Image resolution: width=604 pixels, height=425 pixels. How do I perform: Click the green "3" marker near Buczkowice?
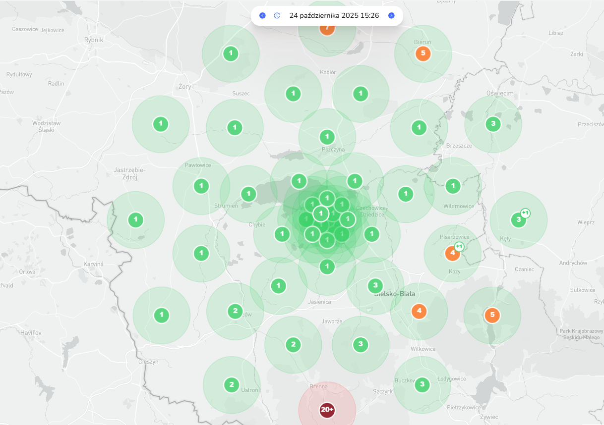[x=422, y=384]
